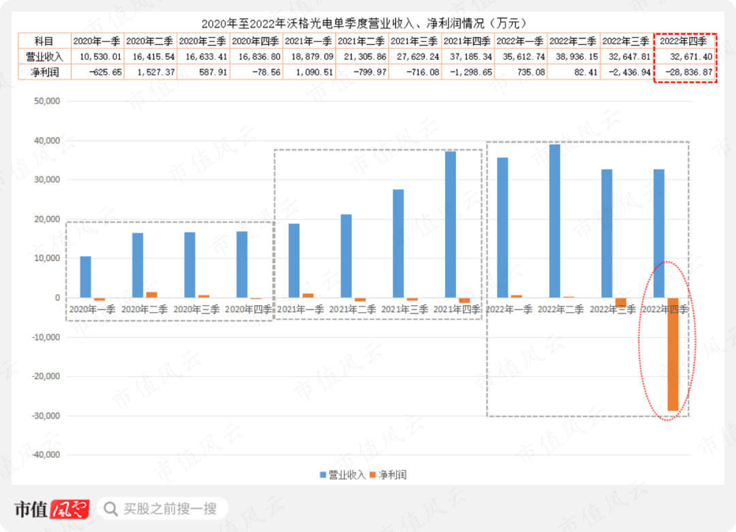Click revenue cell 38,936.15
Viewport: 736px width, 532px height.
574,57
